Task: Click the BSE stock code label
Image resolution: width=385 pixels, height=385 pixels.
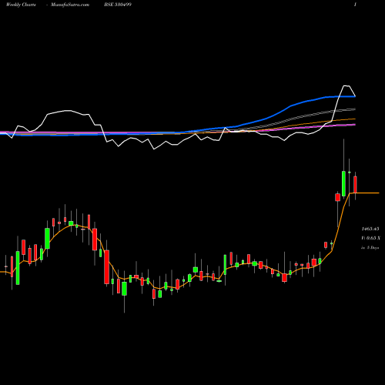Action: [x=118, y=5]
